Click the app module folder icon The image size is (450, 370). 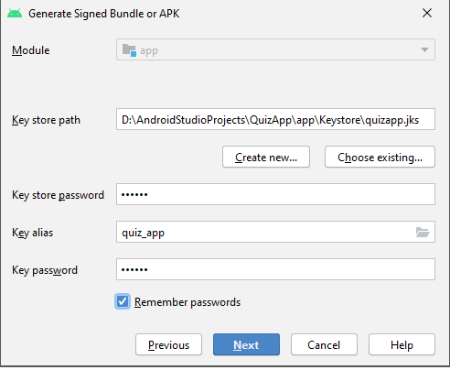click(129, 50)
